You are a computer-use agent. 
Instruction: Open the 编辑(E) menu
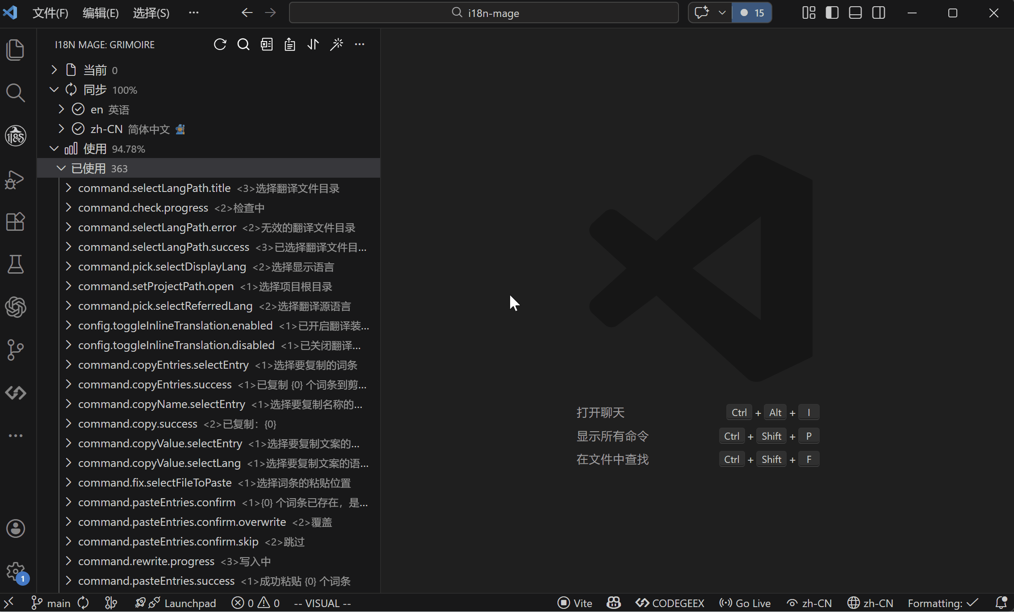(x=101, y=13)
